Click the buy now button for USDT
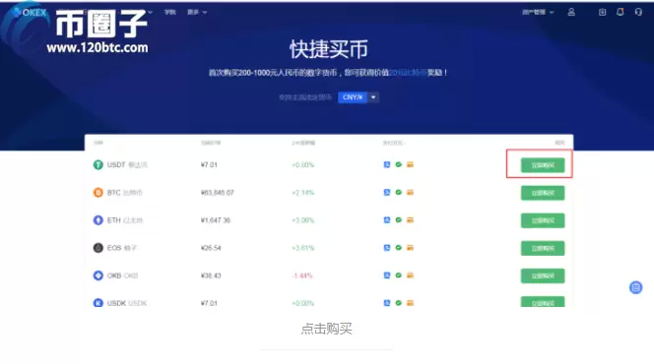The width and height of the screenshot is (654, 364). click(x=543, y=165)
